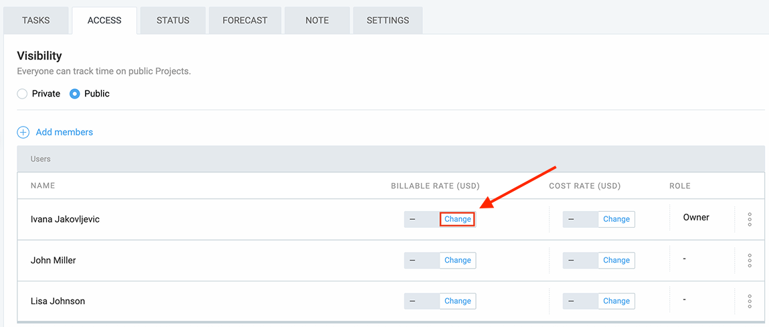Screen dimensions: 769x327
Task: Select the Access tab
Action: [104, 20]
